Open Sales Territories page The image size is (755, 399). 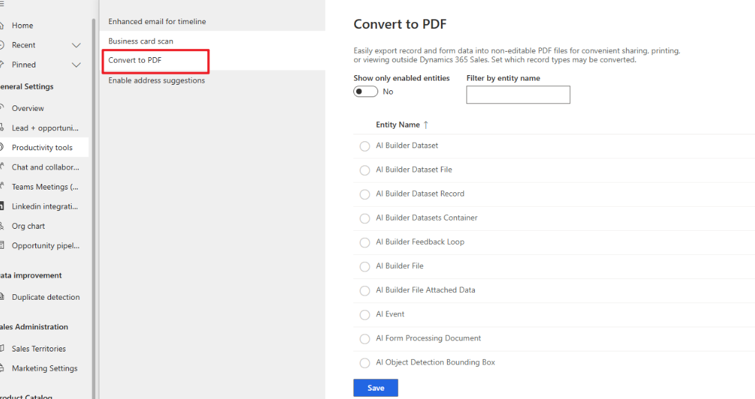[x=39, y=349]
